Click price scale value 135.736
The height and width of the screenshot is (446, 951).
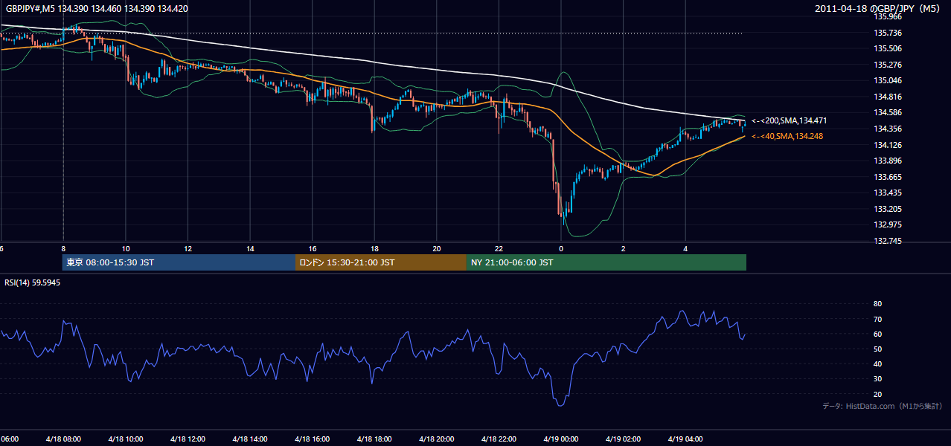(x=888, y=33)
